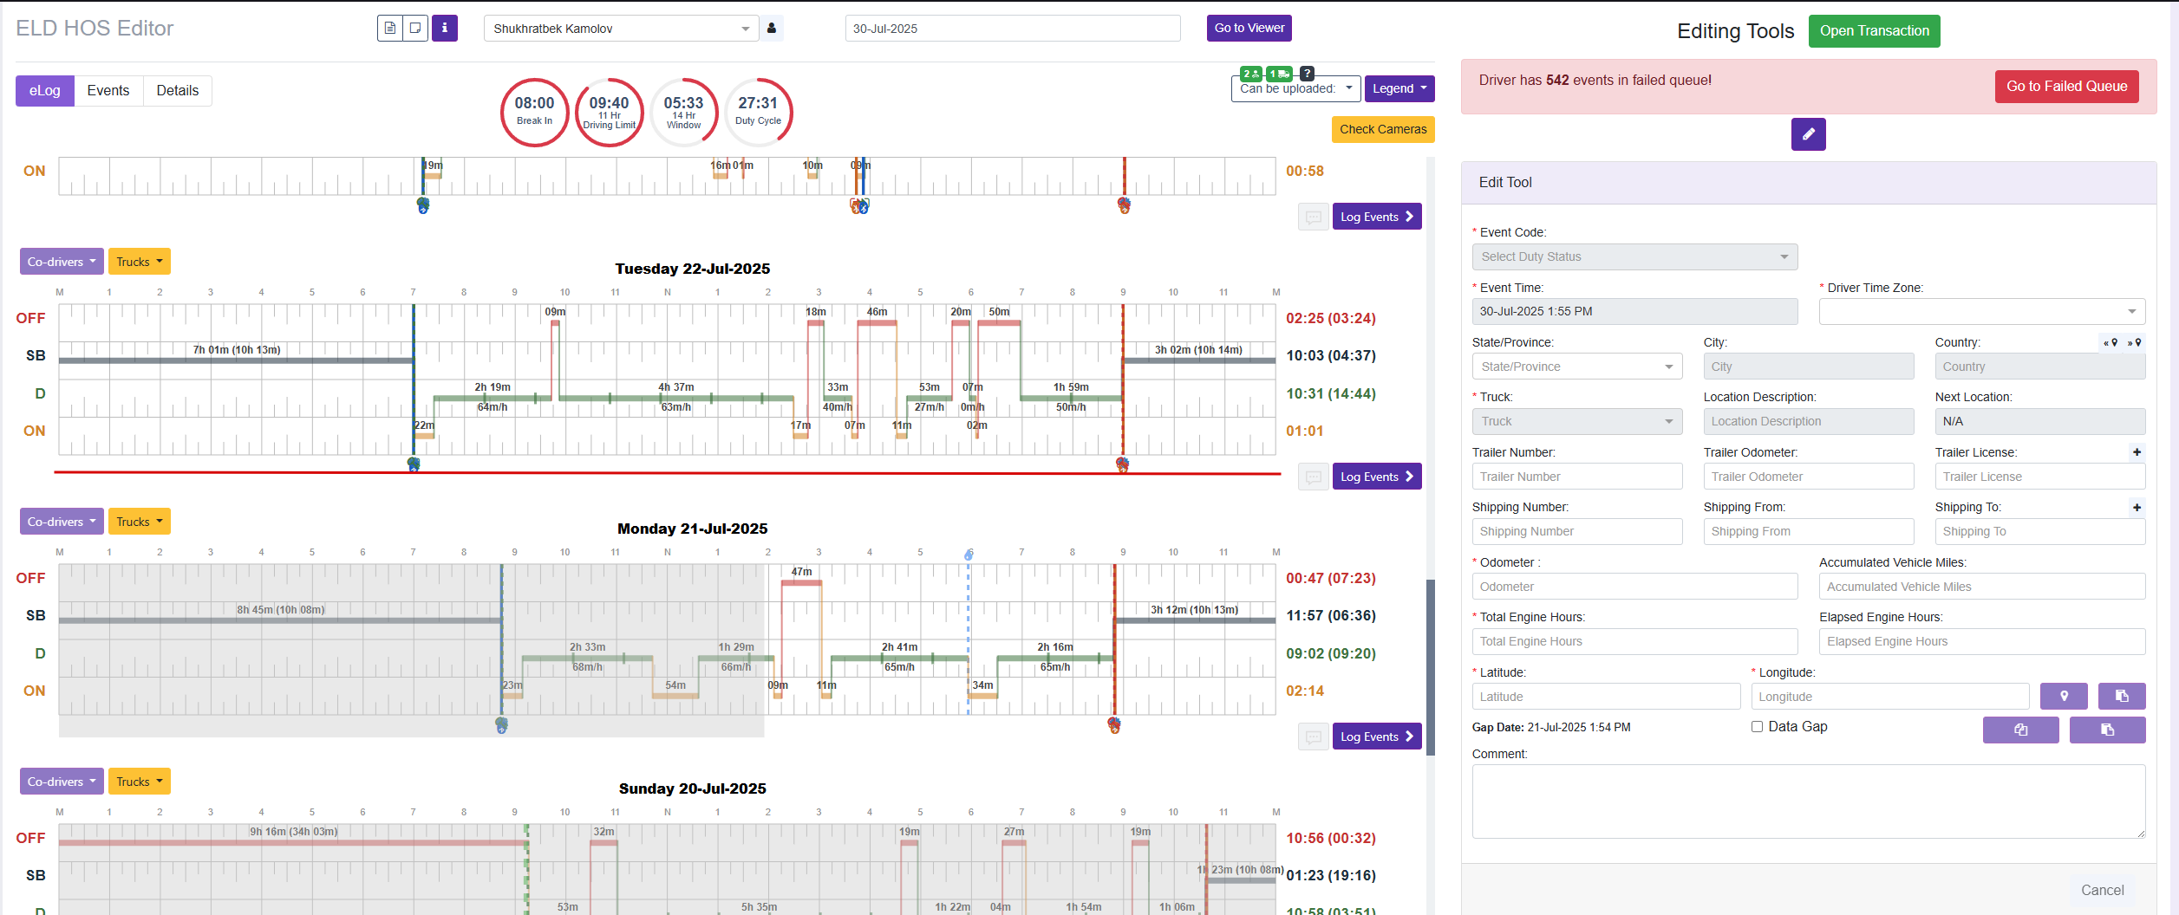The width and height of the screenshot is (2179, 915).
Task: Toggle the Data Gap checkbox
Action: point(1757,727)
